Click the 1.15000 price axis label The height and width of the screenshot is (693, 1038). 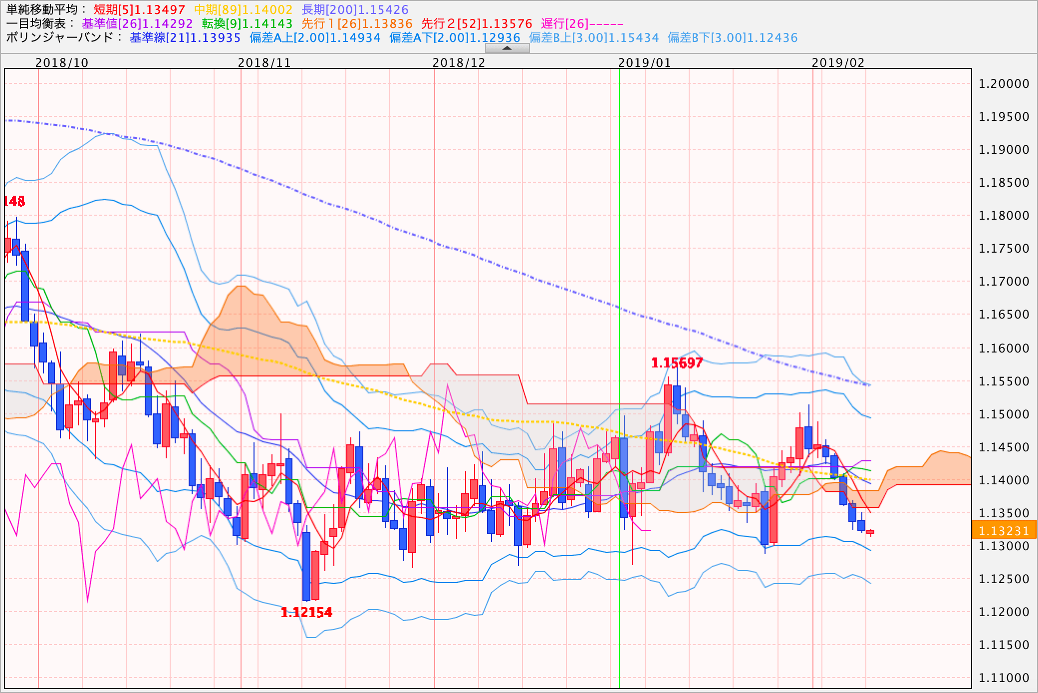tap(1004, 414)
